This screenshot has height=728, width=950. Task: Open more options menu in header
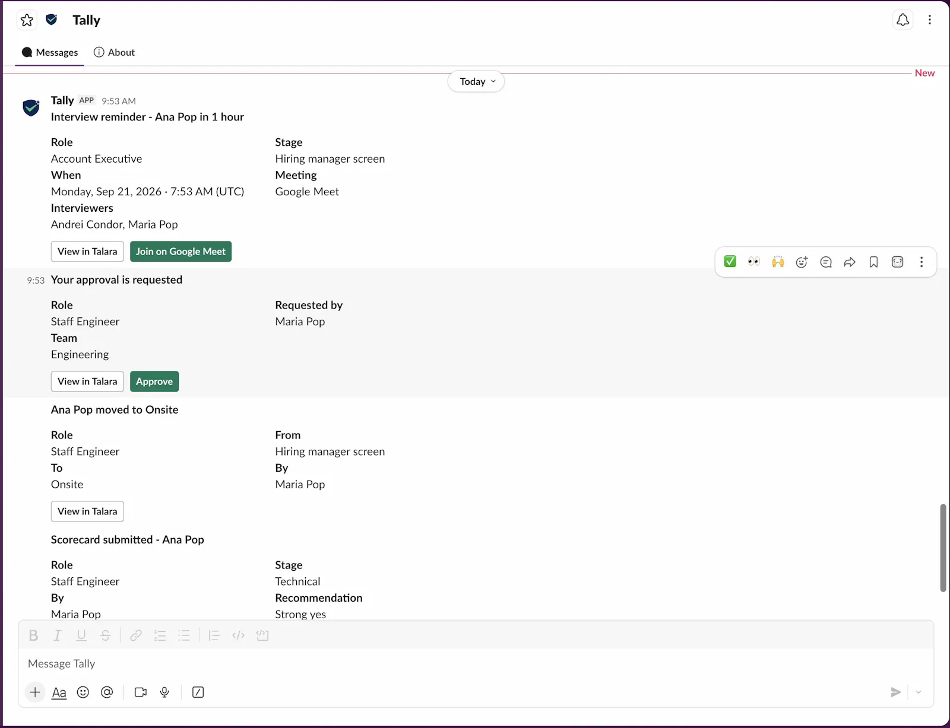(930, 20)
